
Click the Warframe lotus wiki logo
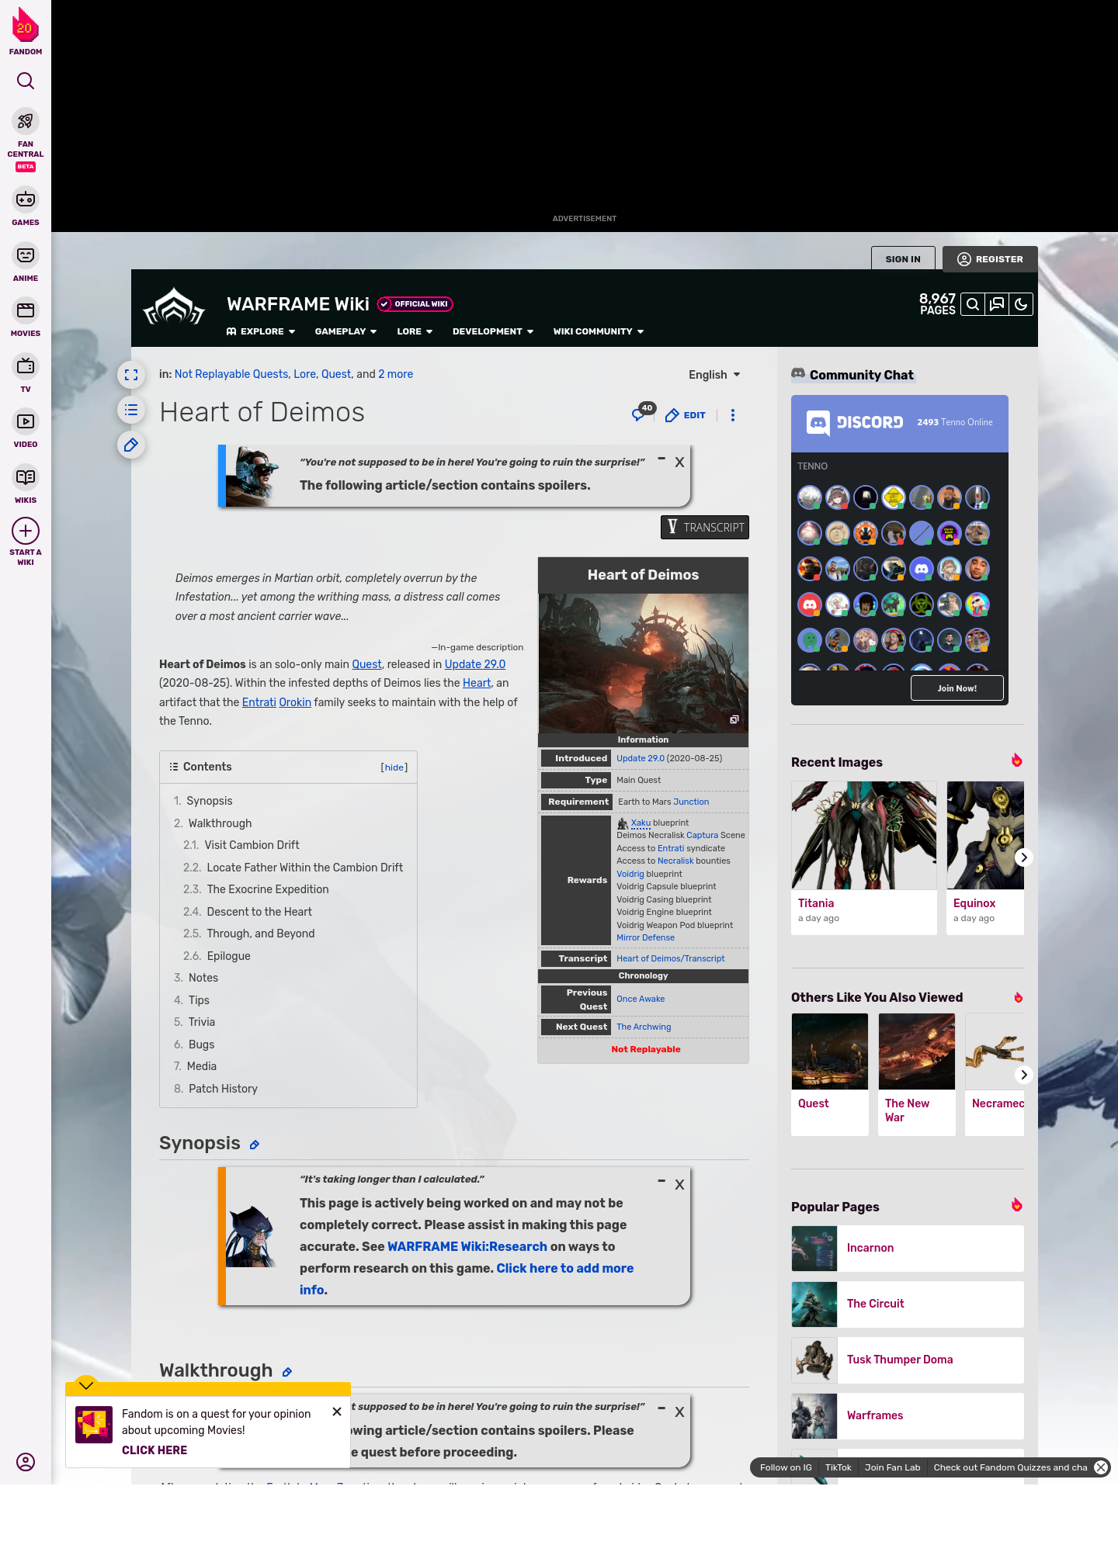pyautogui.click(x=174, y=307)
